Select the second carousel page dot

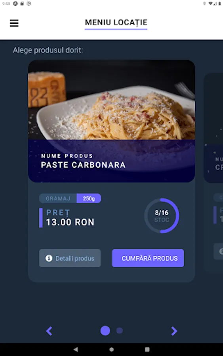pyautogui.click(x=120, y=331)
